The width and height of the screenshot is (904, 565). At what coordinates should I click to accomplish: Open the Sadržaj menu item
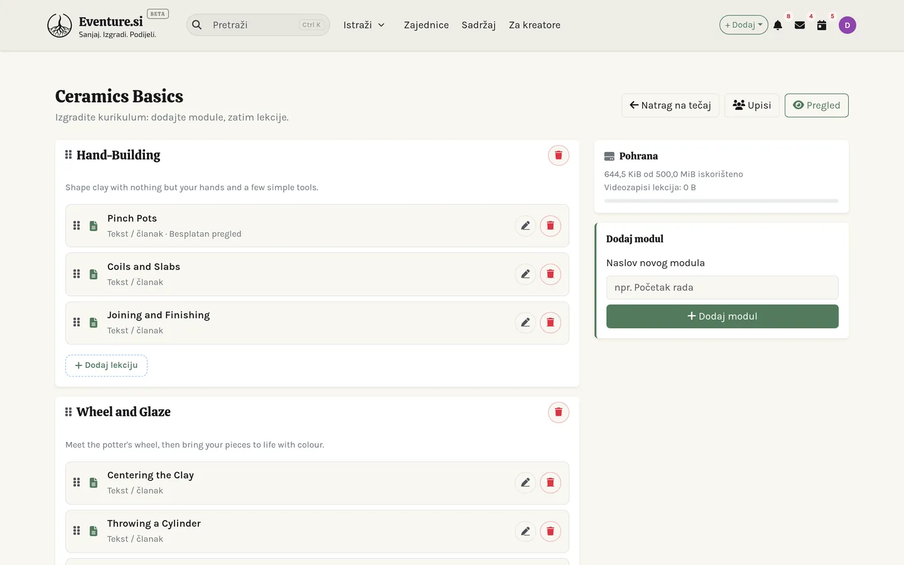(x=478, y=25)
